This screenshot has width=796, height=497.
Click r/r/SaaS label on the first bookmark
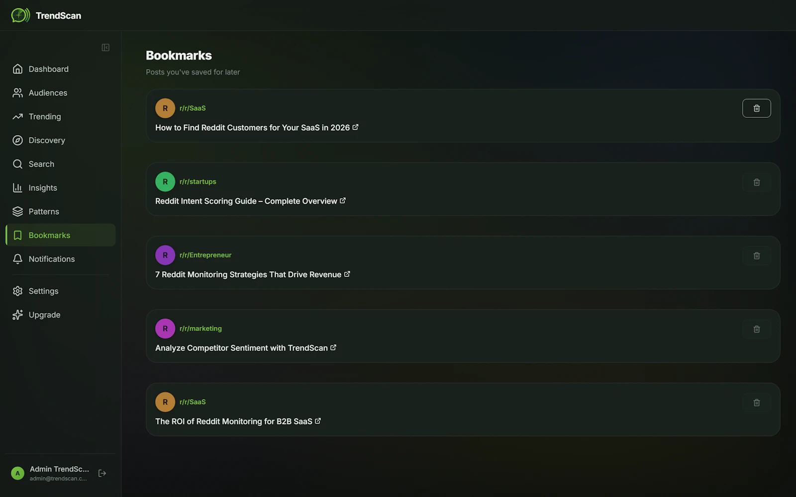[193, 108]
